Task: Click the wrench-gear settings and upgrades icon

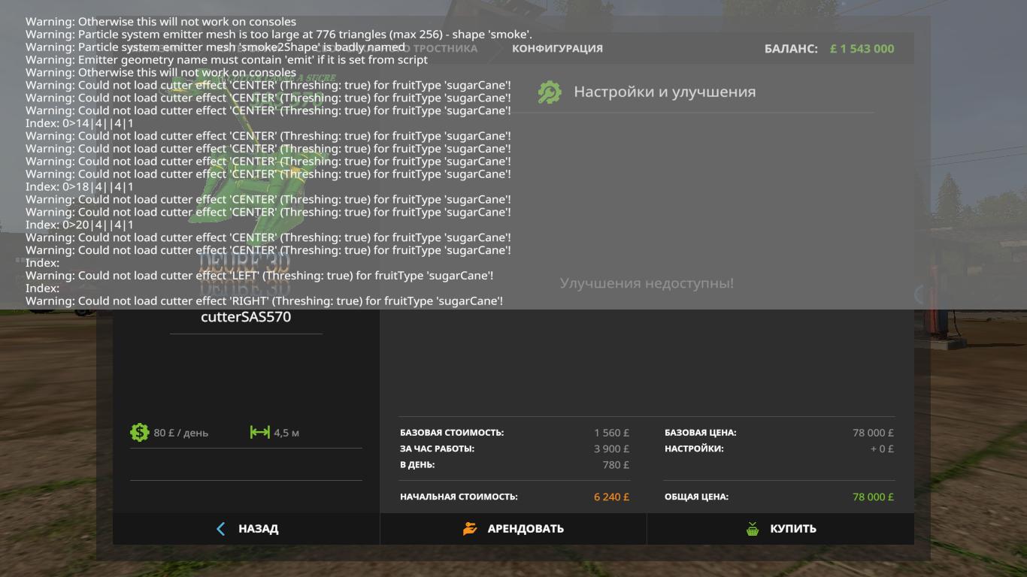Action: [550, 92]
